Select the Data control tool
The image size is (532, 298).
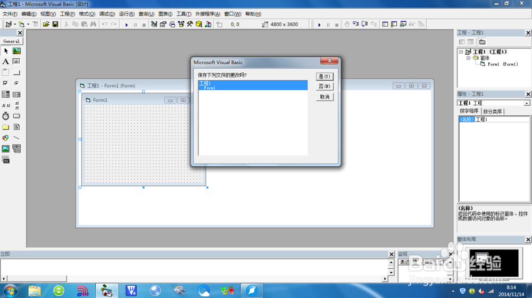[16, 149]
